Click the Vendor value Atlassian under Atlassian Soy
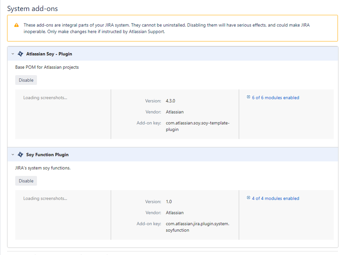345x255 pixels. tap(175, 112)
